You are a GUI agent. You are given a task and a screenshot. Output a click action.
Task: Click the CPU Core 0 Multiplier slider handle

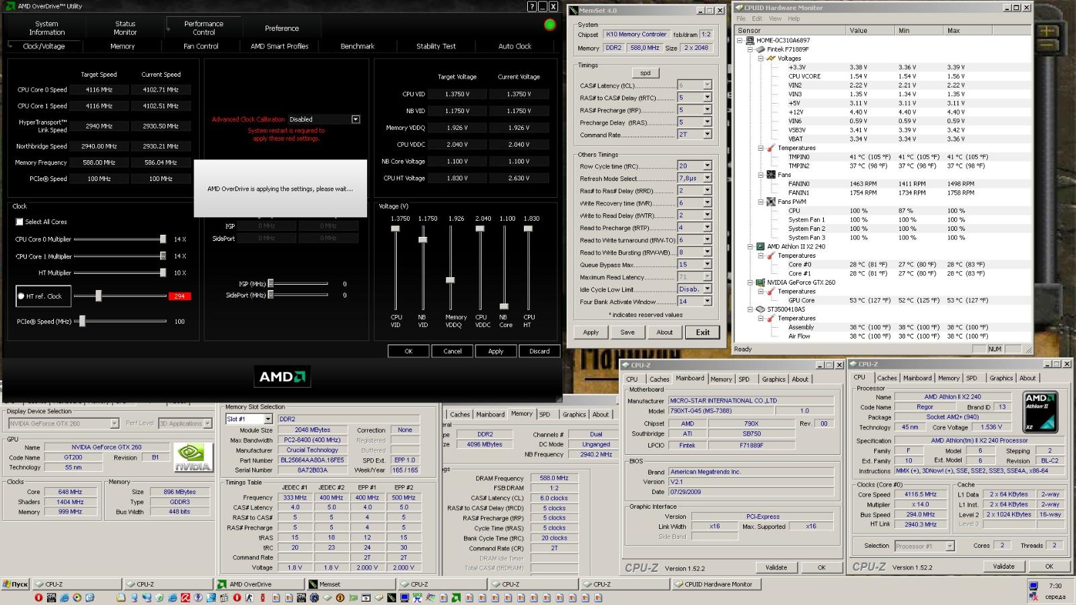(163, 239)
